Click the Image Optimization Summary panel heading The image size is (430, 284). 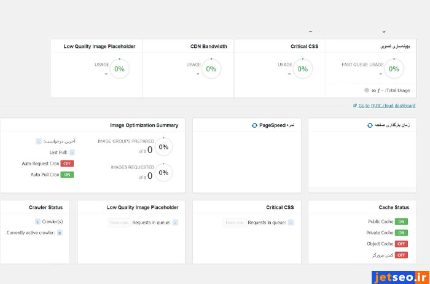[x=144, y=125]
